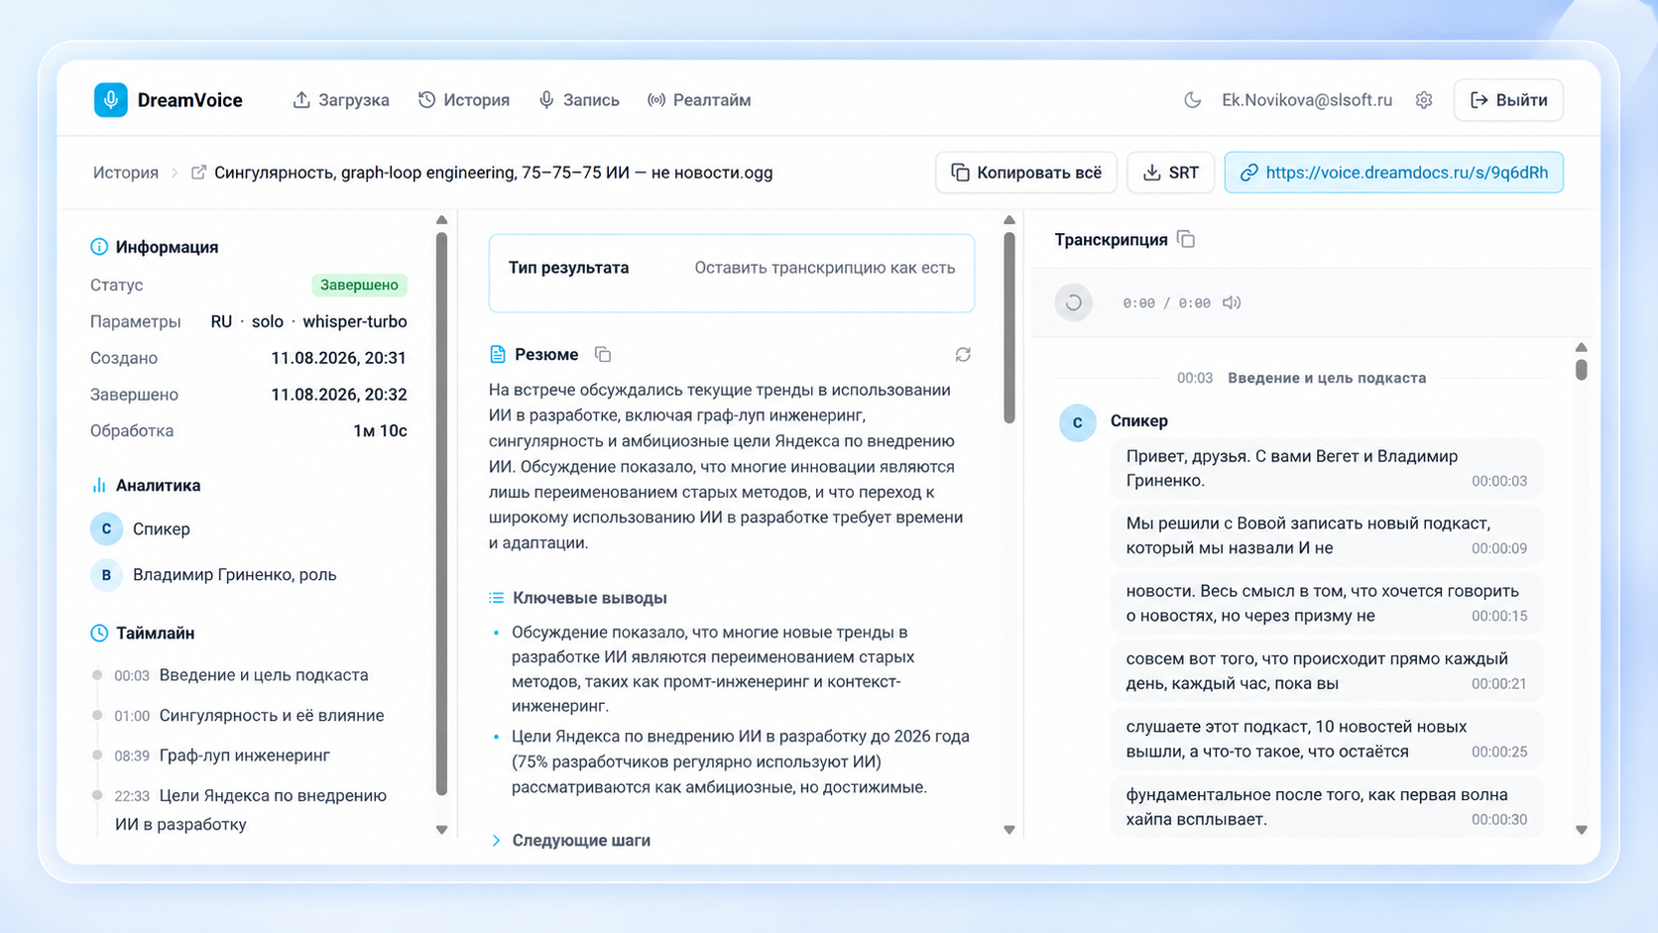Click the transcription panel's scrollbar down arrow

(1582, 830)
